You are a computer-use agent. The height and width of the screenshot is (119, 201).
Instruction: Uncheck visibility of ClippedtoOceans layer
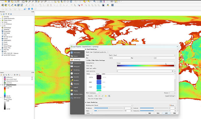pos(2,85)
